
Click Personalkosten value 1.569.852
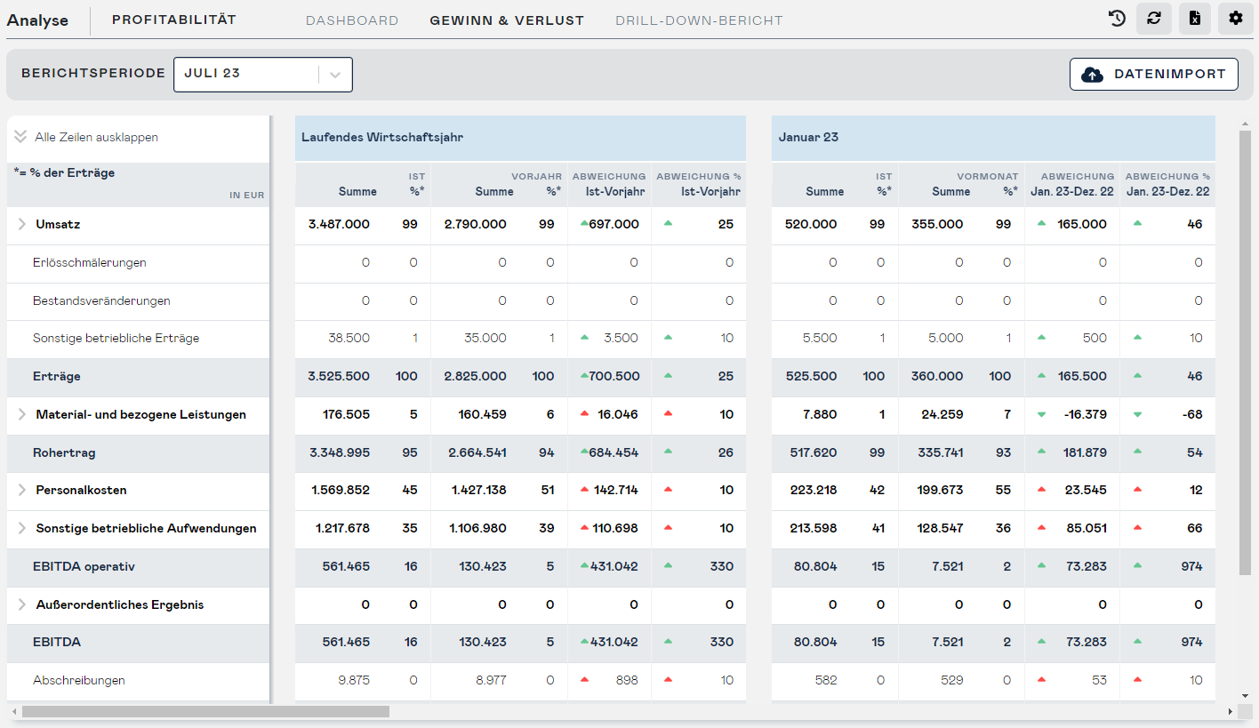[x=341, y=490]
